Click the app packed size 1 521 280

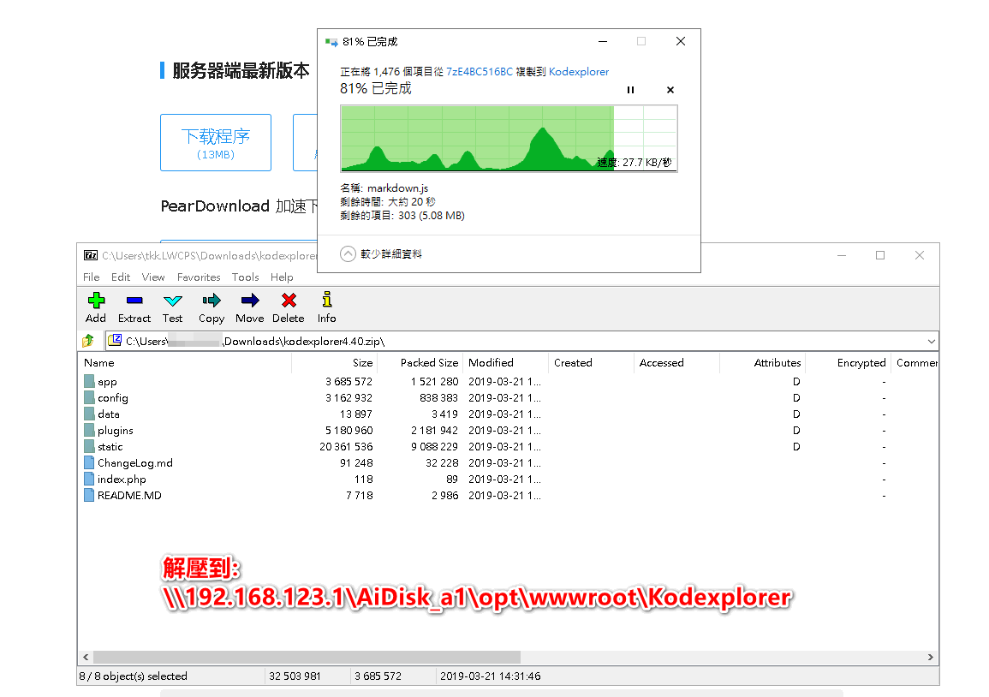tap(435, 382)
